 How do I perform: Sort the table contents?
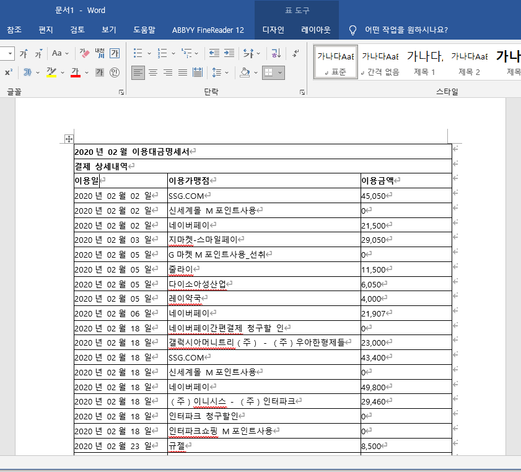[276, 53]
